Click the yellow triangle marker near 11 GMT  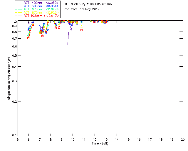click(x=82, y=27)
